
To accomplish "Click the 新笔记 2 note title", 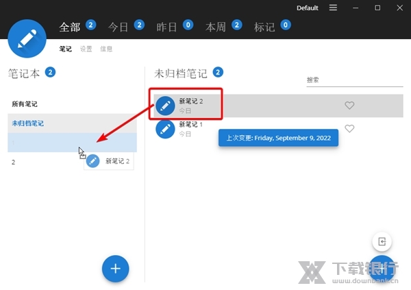I will [191, 101].
